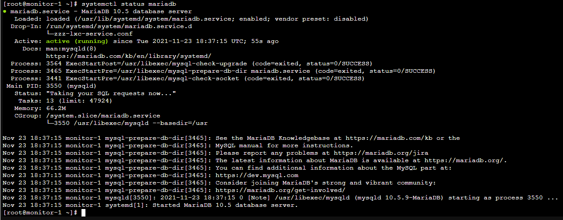
Task: Click the terminal cursor block at prompt
Action: tap(83, 213)
